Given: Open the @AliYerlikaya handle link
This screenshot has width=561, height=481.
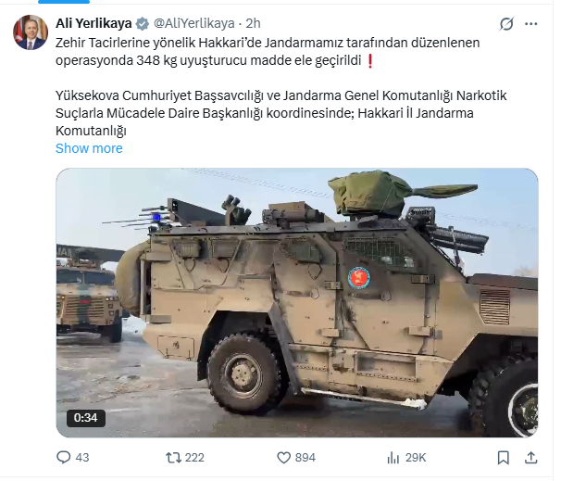Looking at the screenshot, I should click(193, 24).
